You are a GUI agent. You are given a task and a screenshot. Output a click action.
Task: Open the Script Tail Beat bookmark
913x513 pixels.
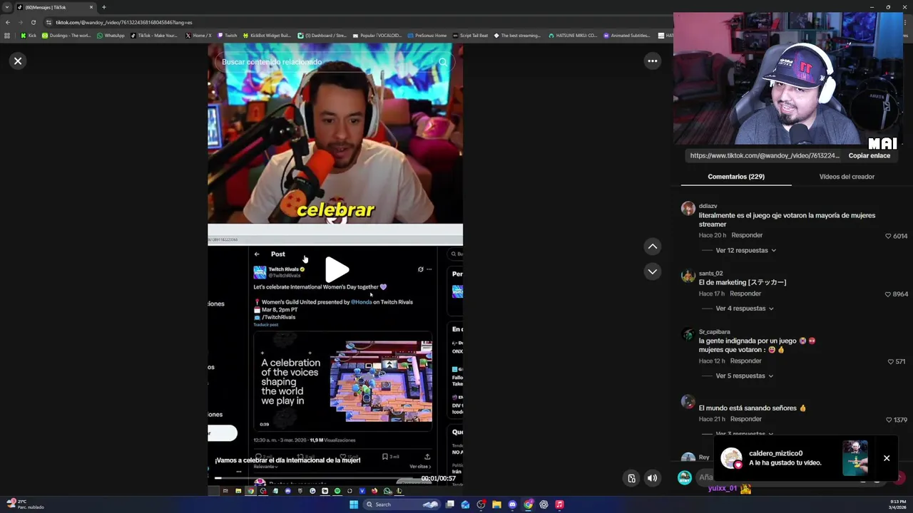[x=470, y=36]
